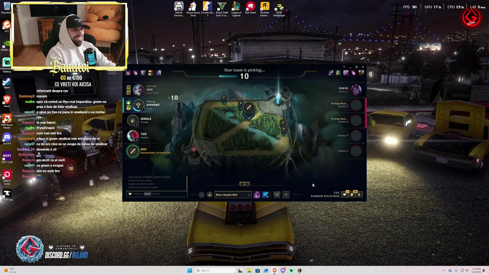This screenshot has width=489, height=275.
Task: Click enemy Varus champion portrait
Action: pyautogui.click(x=356, y=90)
